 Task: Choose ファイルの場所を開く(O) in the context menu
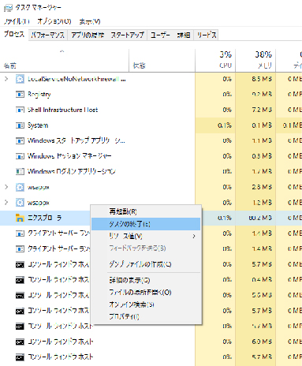point(146,292)
